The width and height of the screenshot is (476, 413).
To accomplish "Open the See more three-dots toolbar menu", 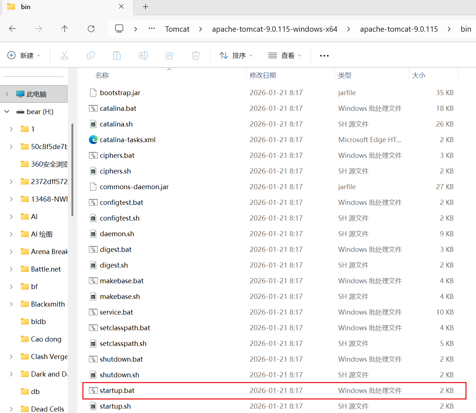I will [324, 56].
